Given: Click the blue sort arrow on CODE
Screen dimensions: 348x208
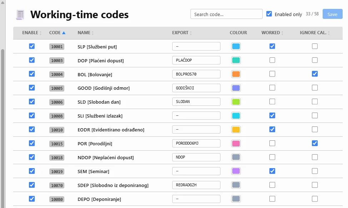Looking at the screenshot, I should point(64,33).
